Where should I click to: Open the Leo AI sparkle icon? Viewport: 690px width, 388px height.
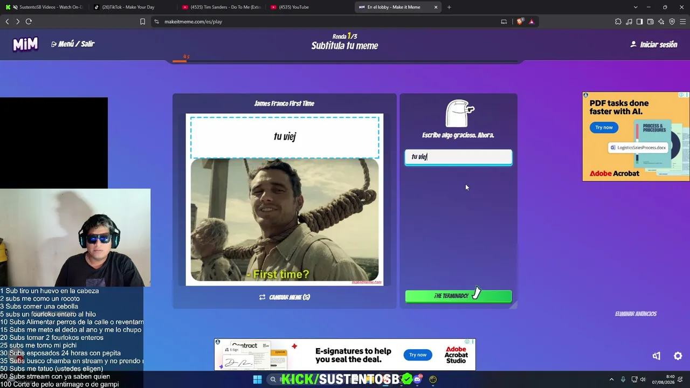tap(661, 22)
